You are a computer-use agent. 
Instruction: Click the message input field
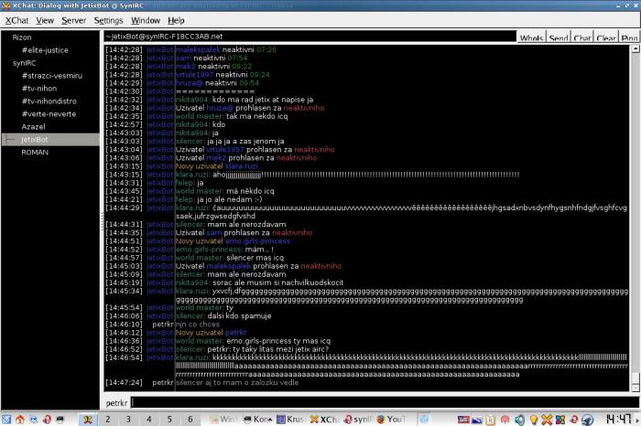tap(385, 402)
